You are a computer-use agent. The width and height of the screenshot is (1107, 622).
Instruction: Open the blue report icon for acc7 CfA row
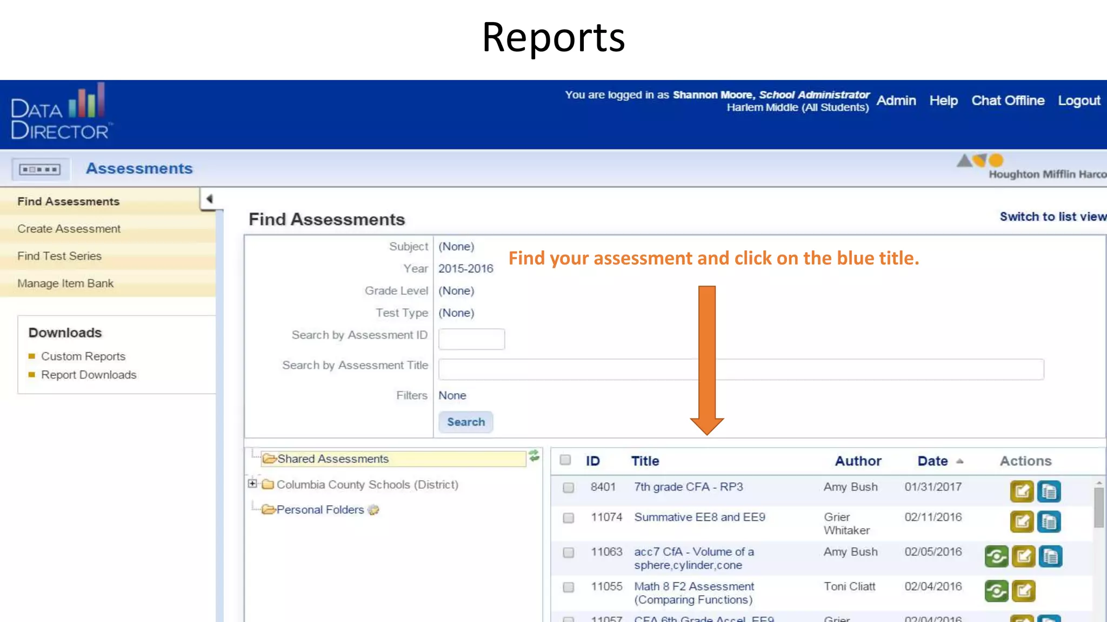[x=1050, y=557]
